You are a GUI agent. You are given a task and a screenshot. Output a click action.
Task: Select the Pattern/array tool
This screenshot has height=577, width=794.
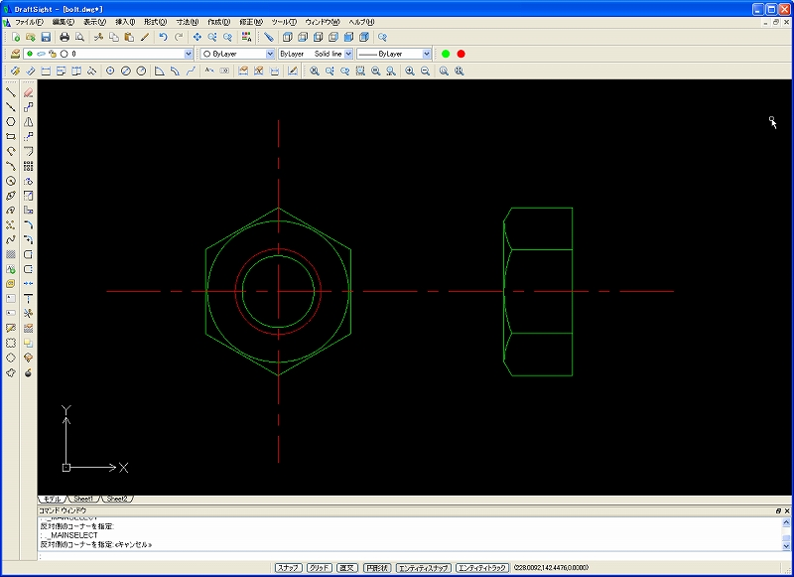29,166
